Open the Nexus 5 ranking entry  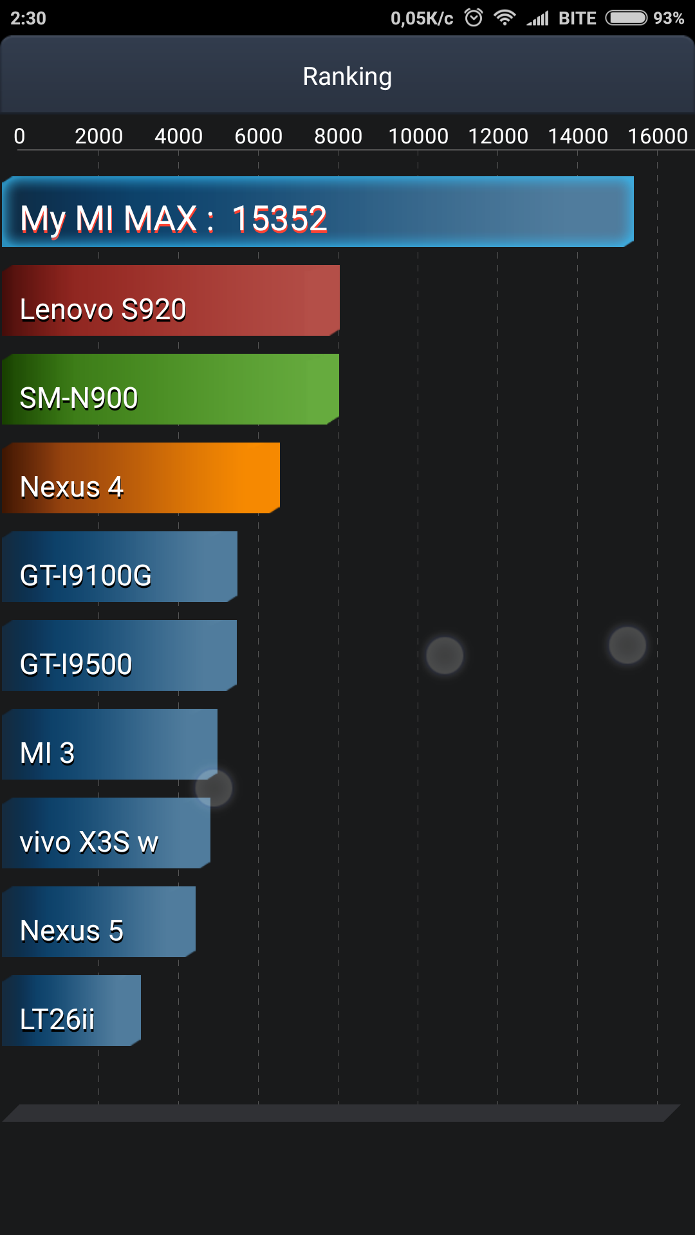(98, 922)
